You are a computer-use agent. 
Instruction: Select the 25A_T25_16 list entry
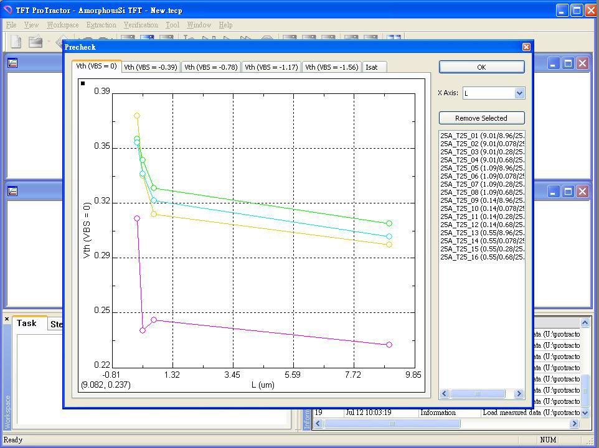coord(480,257)
